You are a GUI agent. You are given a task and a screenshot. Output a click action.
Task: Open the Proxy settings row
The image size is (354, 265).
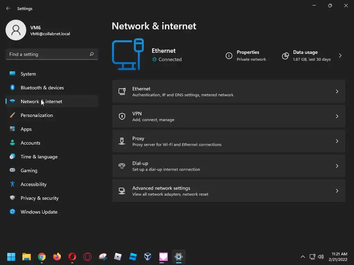[x=229, y=141]
